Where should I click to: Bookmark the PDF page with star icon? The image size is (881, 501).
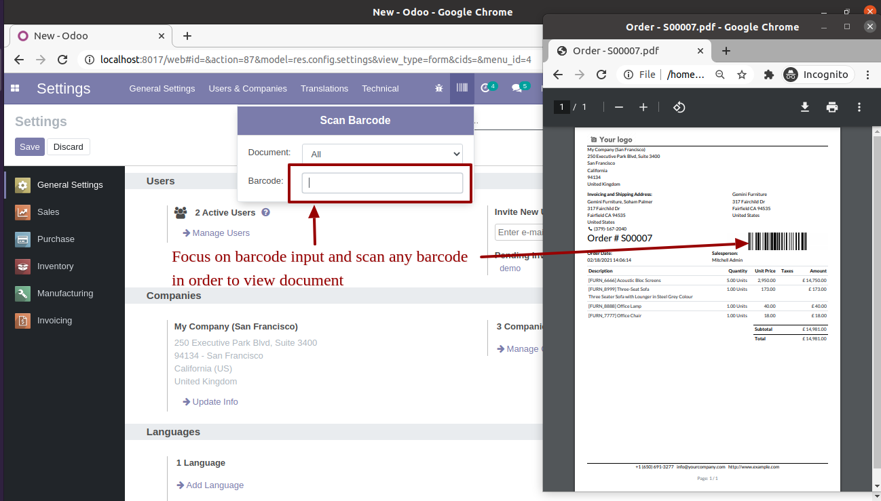pyautogui.click(x=742, y=75)
